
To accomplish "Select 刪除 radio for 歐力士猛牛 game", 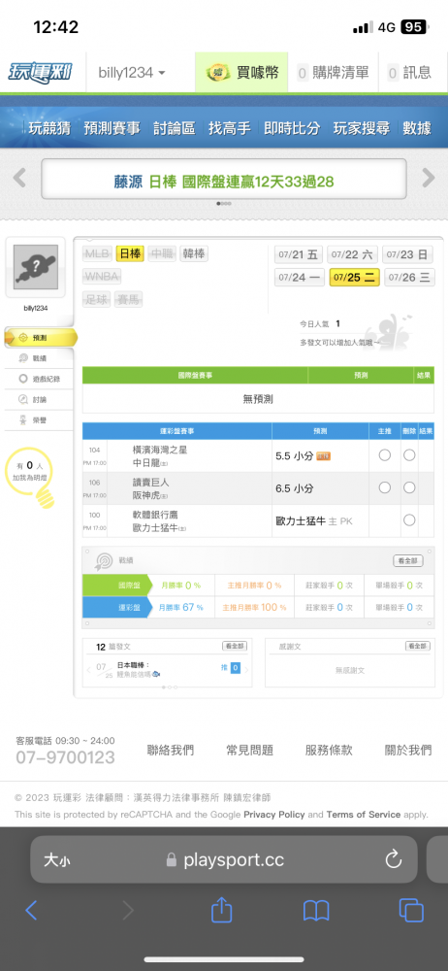I will pos(409,520).
